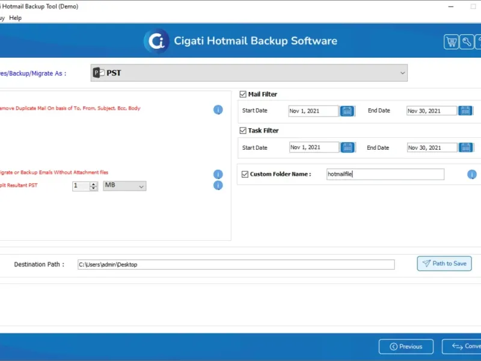Click info icon for Remove Duplicate Mail
481x361 pixels.
pyautogui.click(x=218, y=110)
